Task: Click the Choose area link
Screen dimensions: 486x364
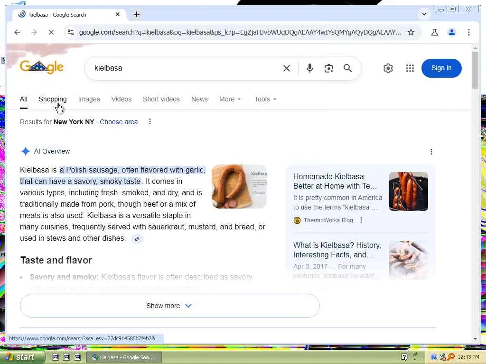Action: [119, 122]
